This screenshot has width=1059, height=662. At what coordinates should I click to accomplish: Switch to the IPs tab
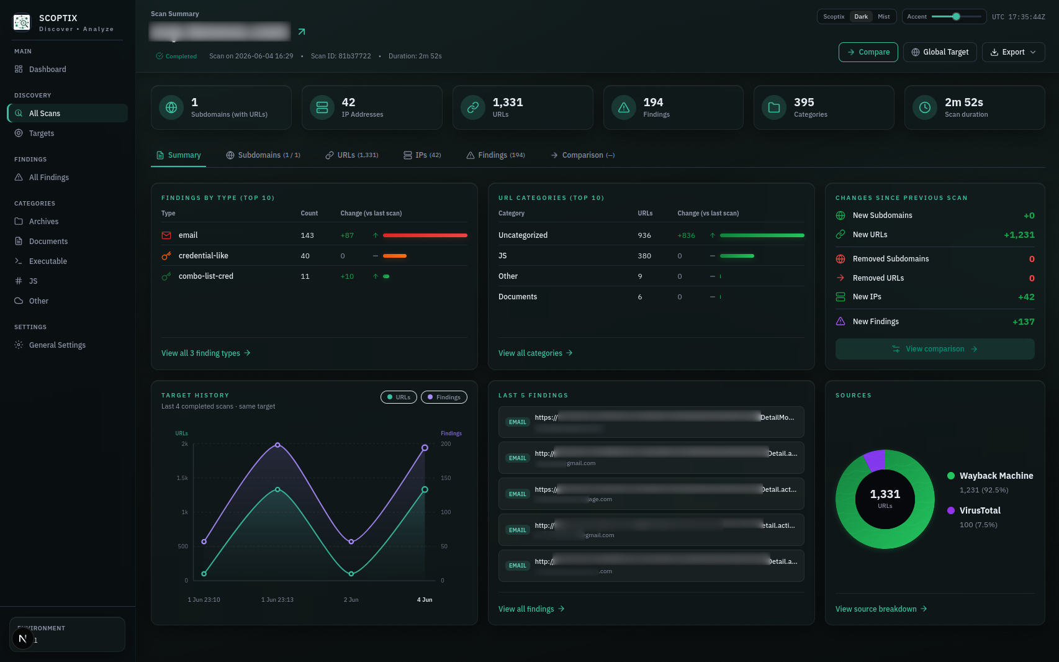422,155
